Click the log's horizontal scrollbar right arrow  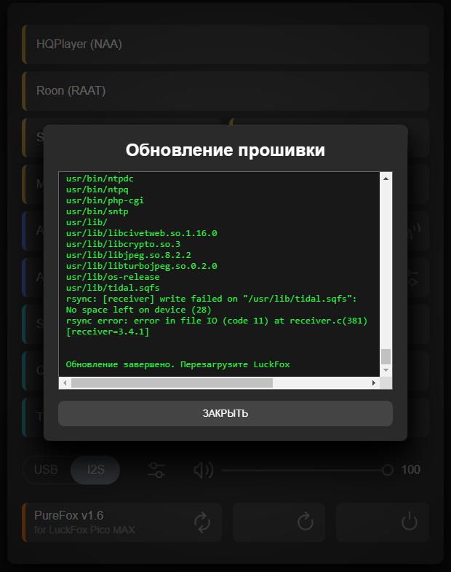[x=375, y=383]
